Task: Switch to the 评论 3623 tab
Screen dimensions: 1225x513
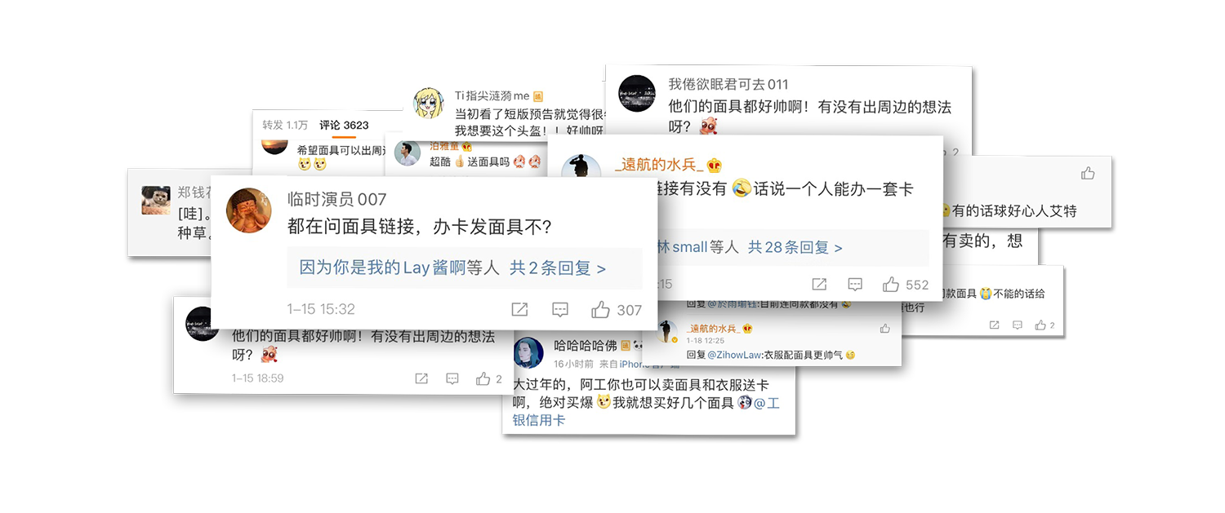Action: (x=344, y=125)
